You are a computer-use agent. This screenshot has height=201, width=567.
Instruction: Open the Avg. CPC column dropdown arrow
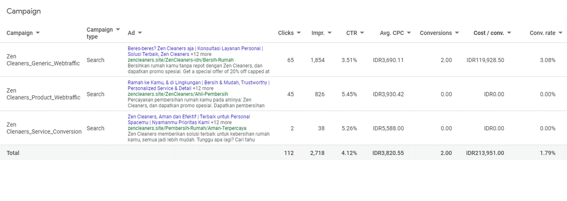pyautogui.click(x=409, y=33)
